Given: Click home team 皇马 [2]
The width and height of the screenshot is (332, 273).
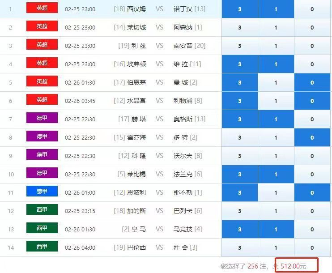Looking at the screenshot, I should 134,230.
